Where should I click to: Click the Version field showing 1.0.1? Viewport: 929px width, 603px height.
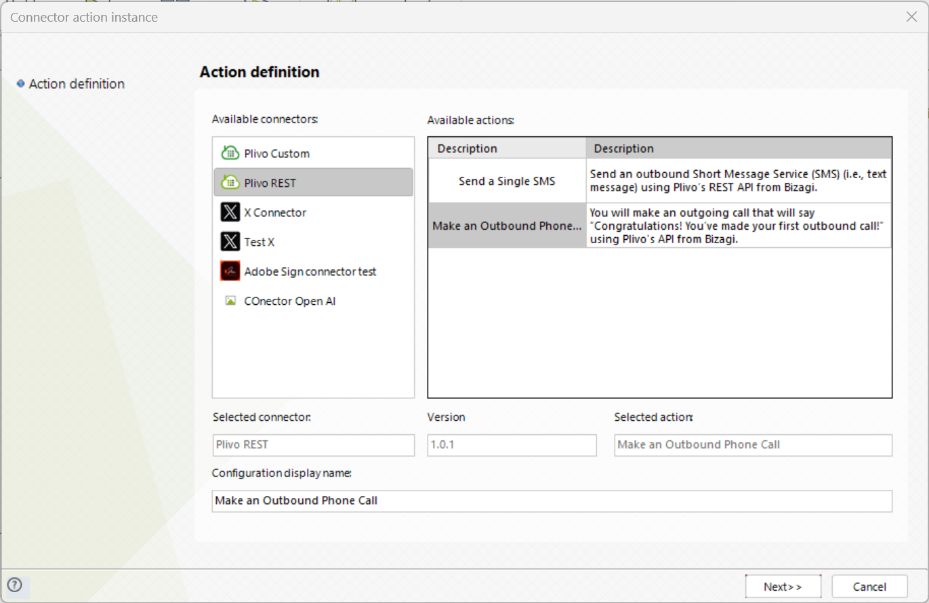click(x=512, y=445)
